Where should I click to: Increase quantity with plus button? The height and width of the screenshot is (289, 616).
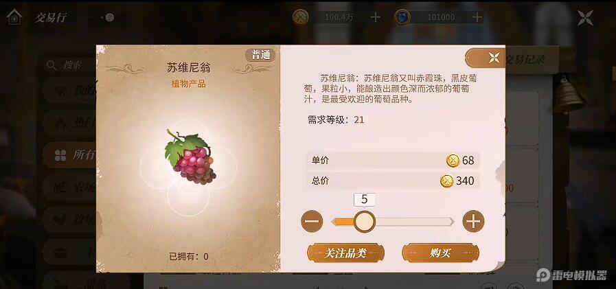(x=473, y=222)
